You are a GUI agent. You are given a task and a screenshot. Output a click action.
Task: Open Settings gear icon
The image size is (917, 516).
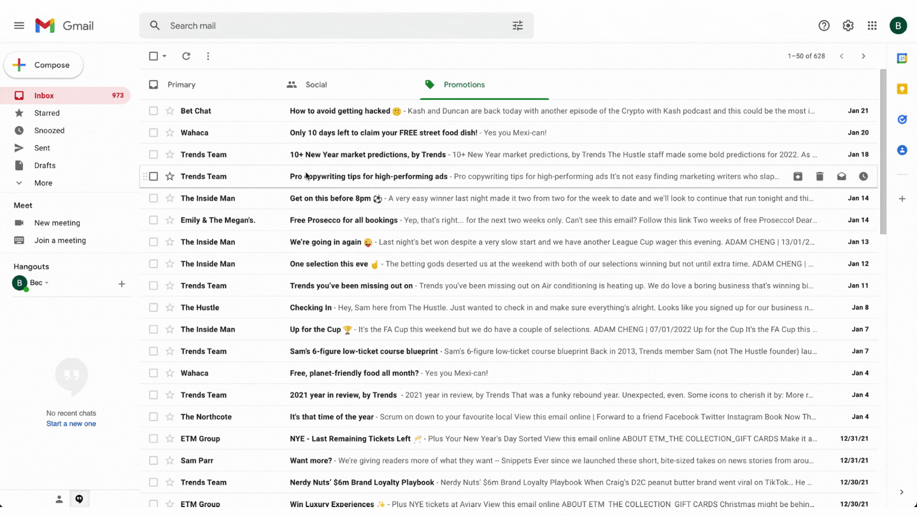coord(848,25)
